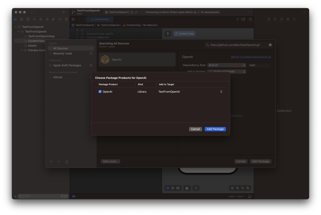Cancel the Choose Package Products dialog
Screen dimensions: 321x215
195,129
